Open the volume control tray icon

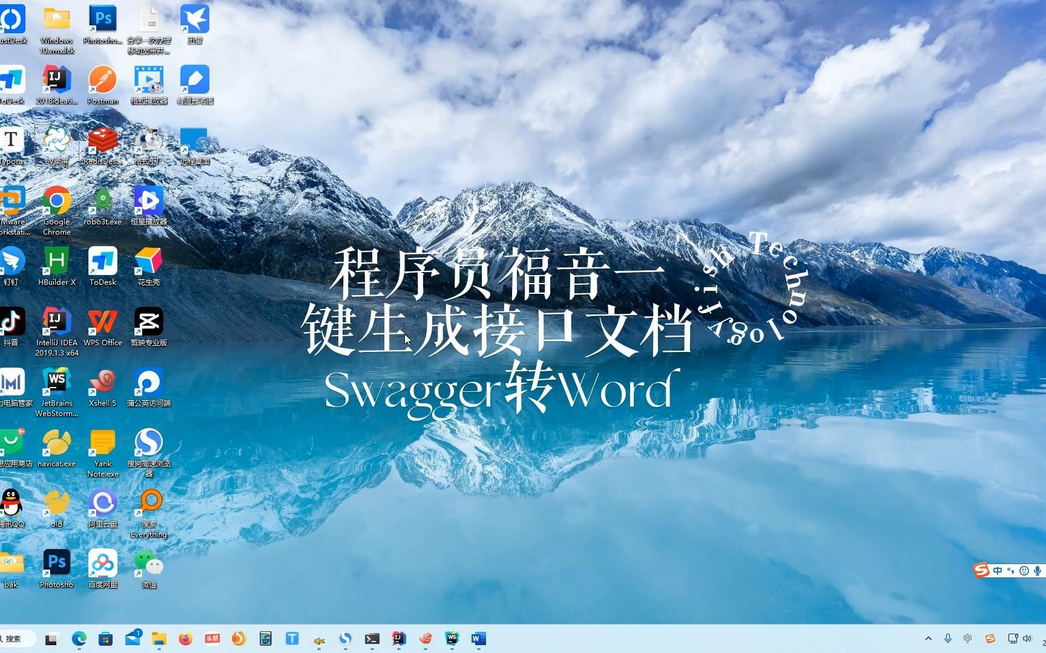(1027, 638)
